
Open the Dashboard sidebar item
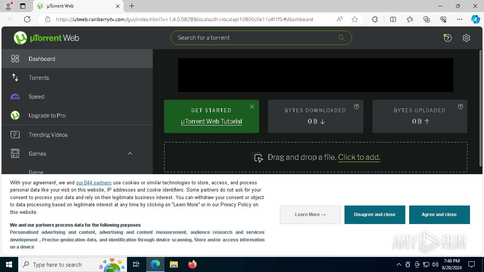pyautogui.click(x=77, y=59)
